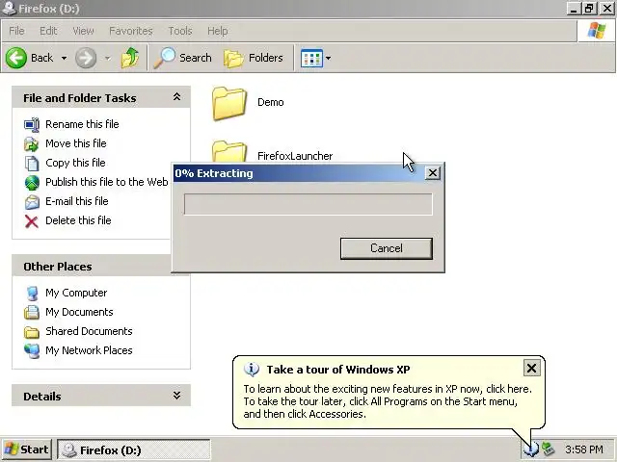
Task: Open the Views dropdown arrow
Action: pyautogui.click(x=328, y=58)
